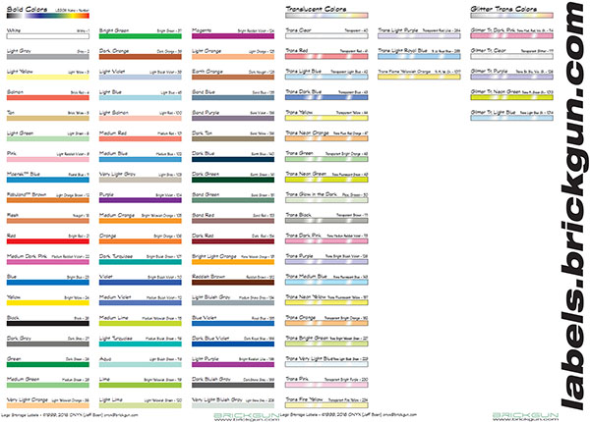Image resolution: width=590 pixels, height=422 pixels.
Task: Choose the Medium Orange swatch
Action: pyautogui.click(x=141, y=221)
